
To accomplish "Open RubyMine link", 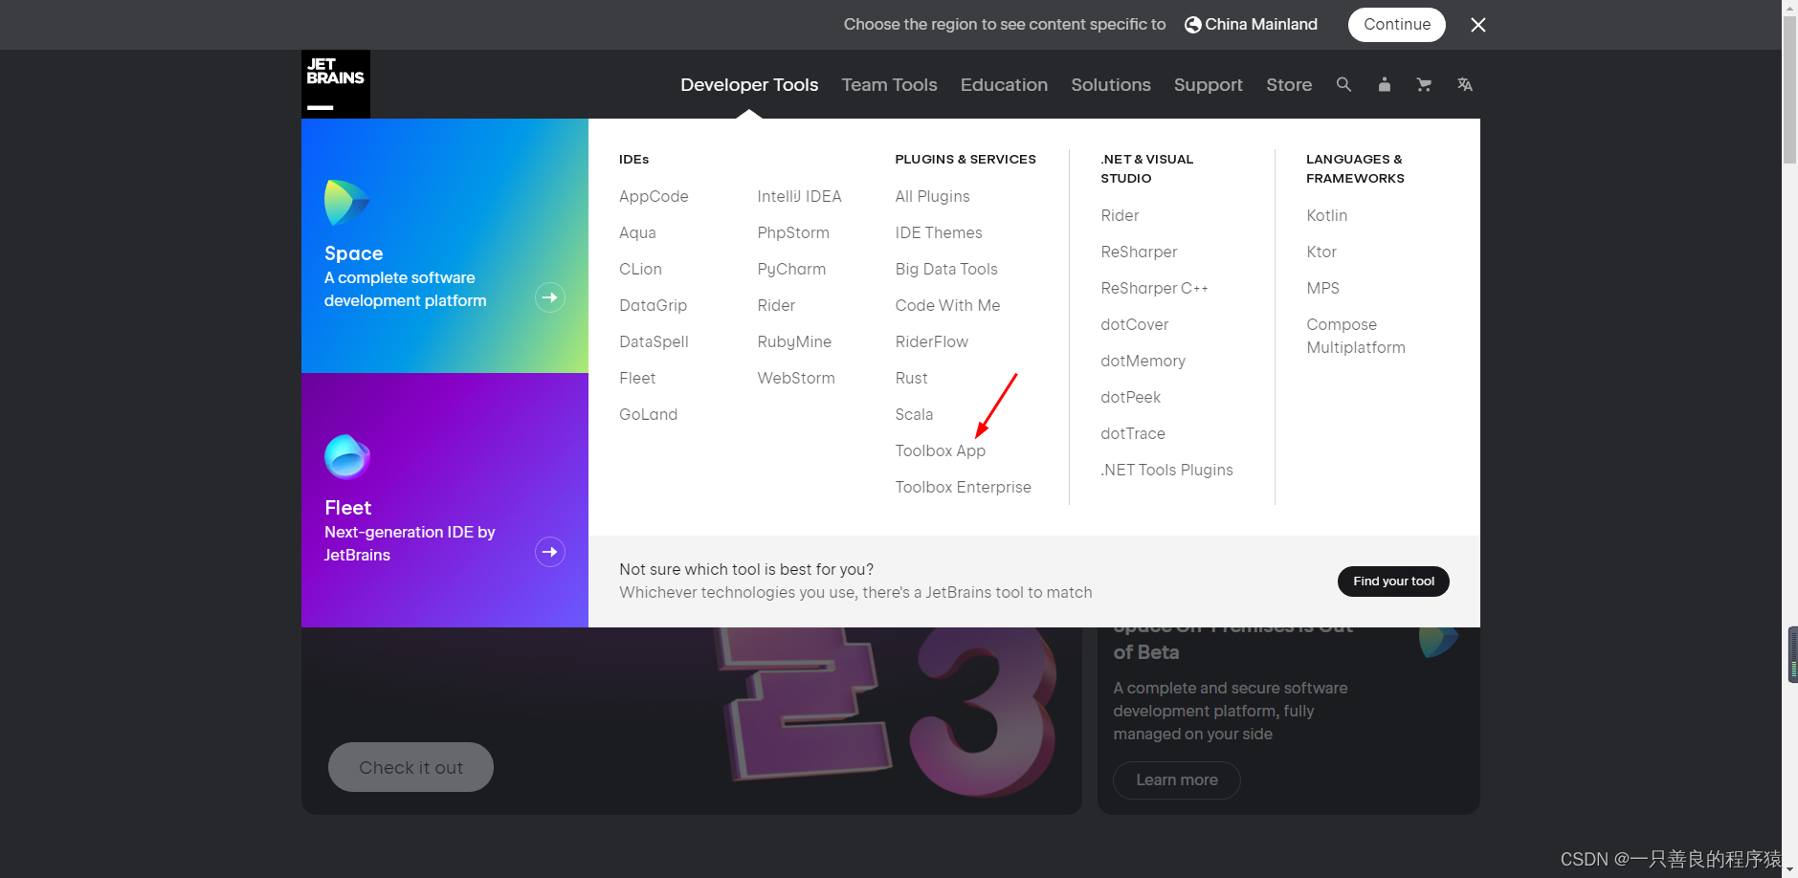I will 794,341.
